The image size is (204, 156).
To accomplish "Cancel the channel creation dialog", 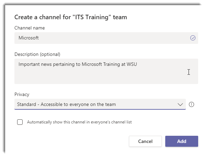I will 145,141.
